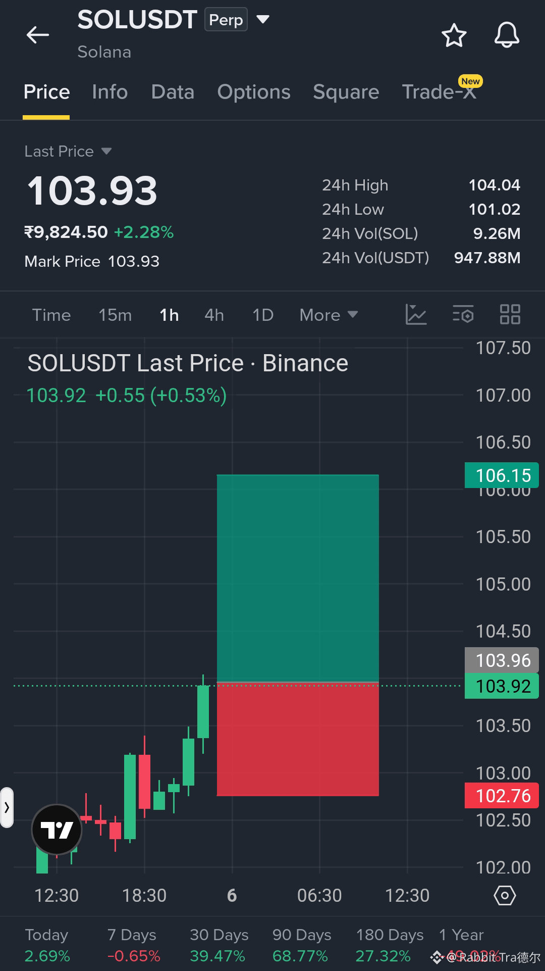Screen dimensions: 545x971
Task: Open the Options tab
Action: click(x=254, y=92)
